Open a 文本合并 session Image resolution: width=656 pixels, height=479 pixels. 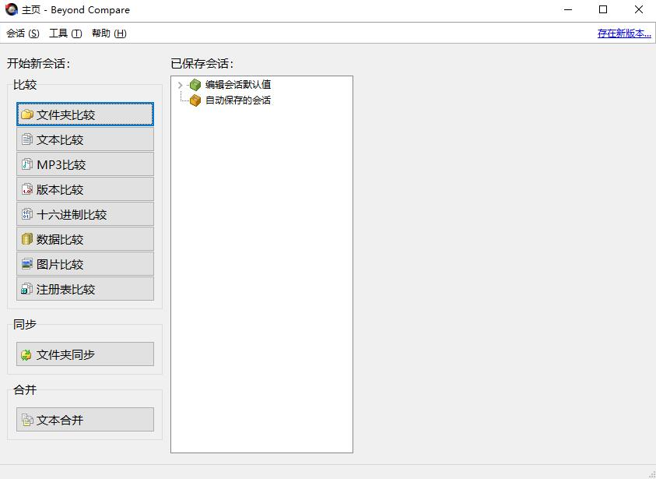(x=85, y=420)
